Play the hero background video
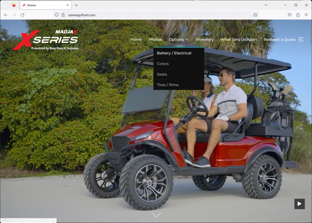 pyautogui.click(x=299, y=204)
